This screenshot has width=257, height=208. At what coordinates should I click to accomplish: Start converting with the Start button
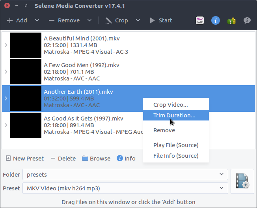[x=161, y=20]
